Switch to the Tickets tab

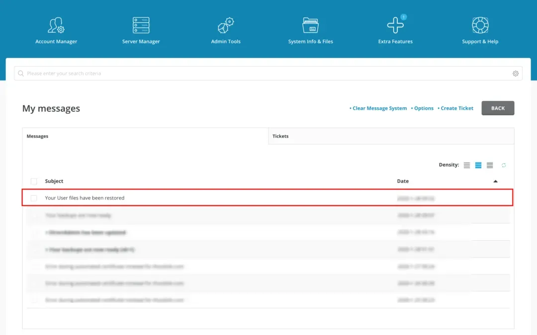pyautogui.click(x=391, y=136)
